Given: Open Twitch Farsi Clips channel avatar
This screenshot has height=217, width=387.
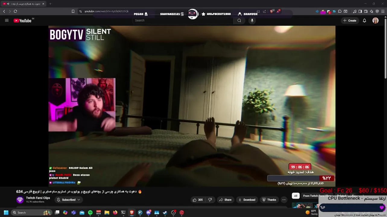Looking at the screenshot, I should [20, 200].
